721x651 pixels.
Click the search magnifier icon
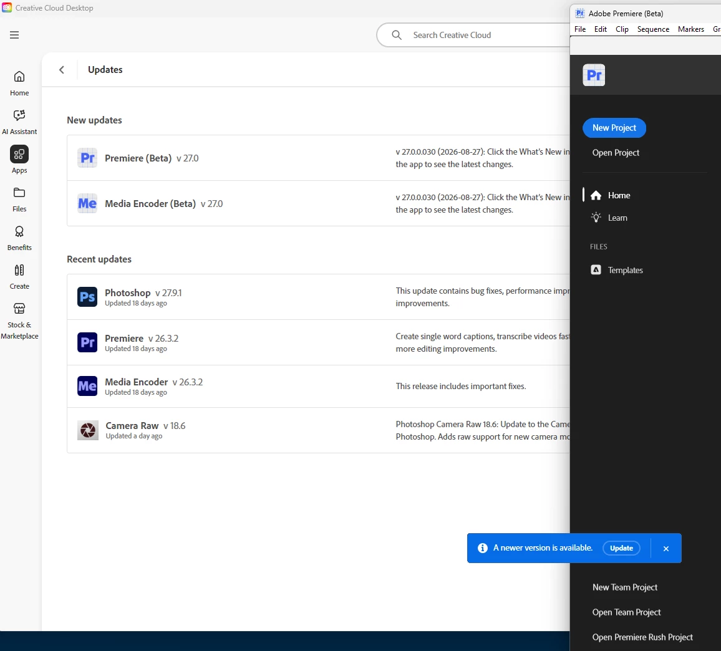[397, 35]
